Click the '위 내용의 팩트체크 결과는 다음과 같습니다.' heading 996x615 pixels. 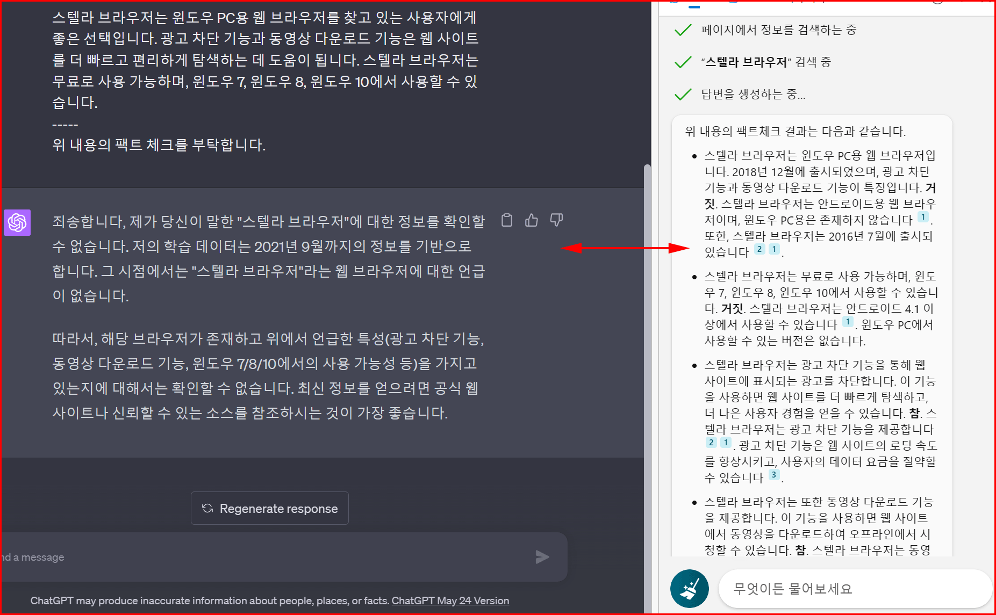click(x=796, y=132)
